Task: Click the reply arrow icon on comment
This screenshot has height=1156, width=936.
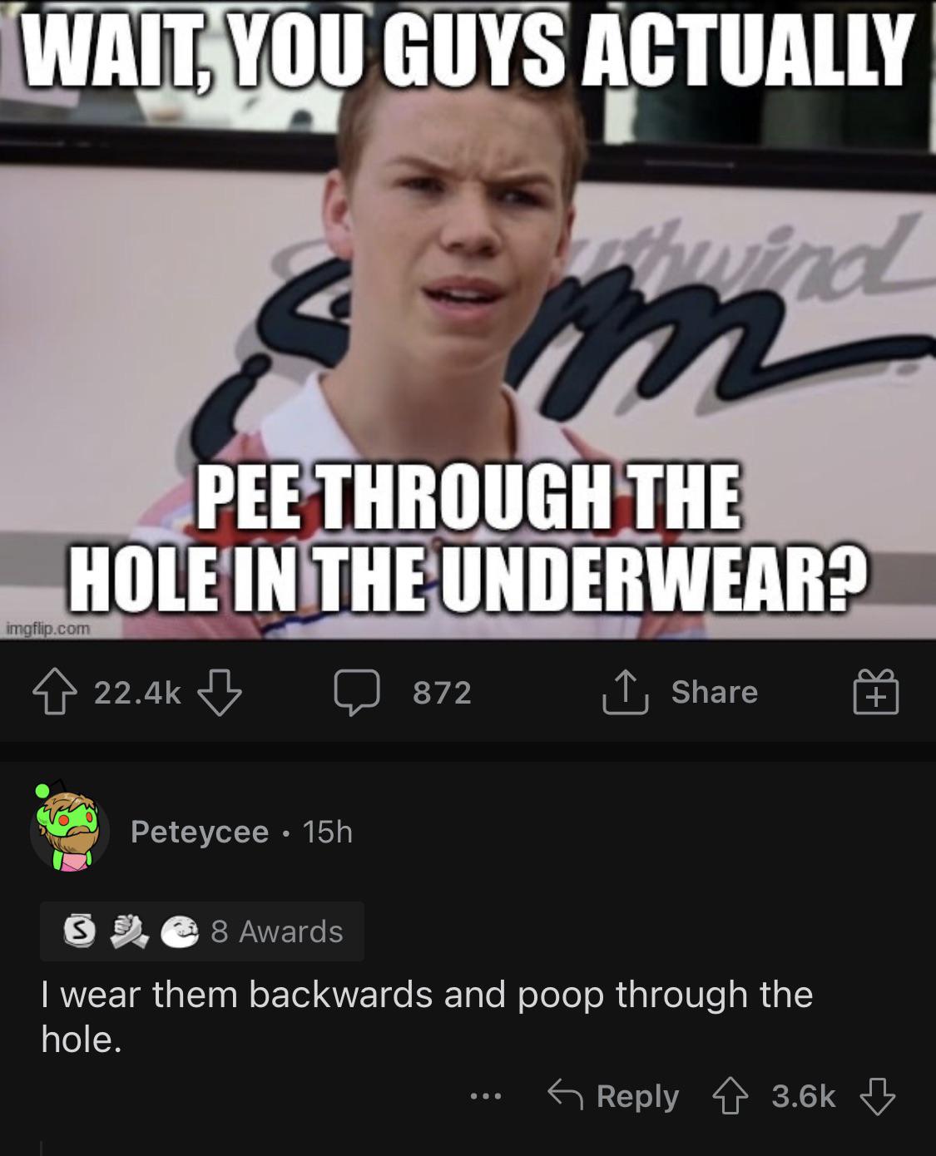Action: coord(565,1095)
